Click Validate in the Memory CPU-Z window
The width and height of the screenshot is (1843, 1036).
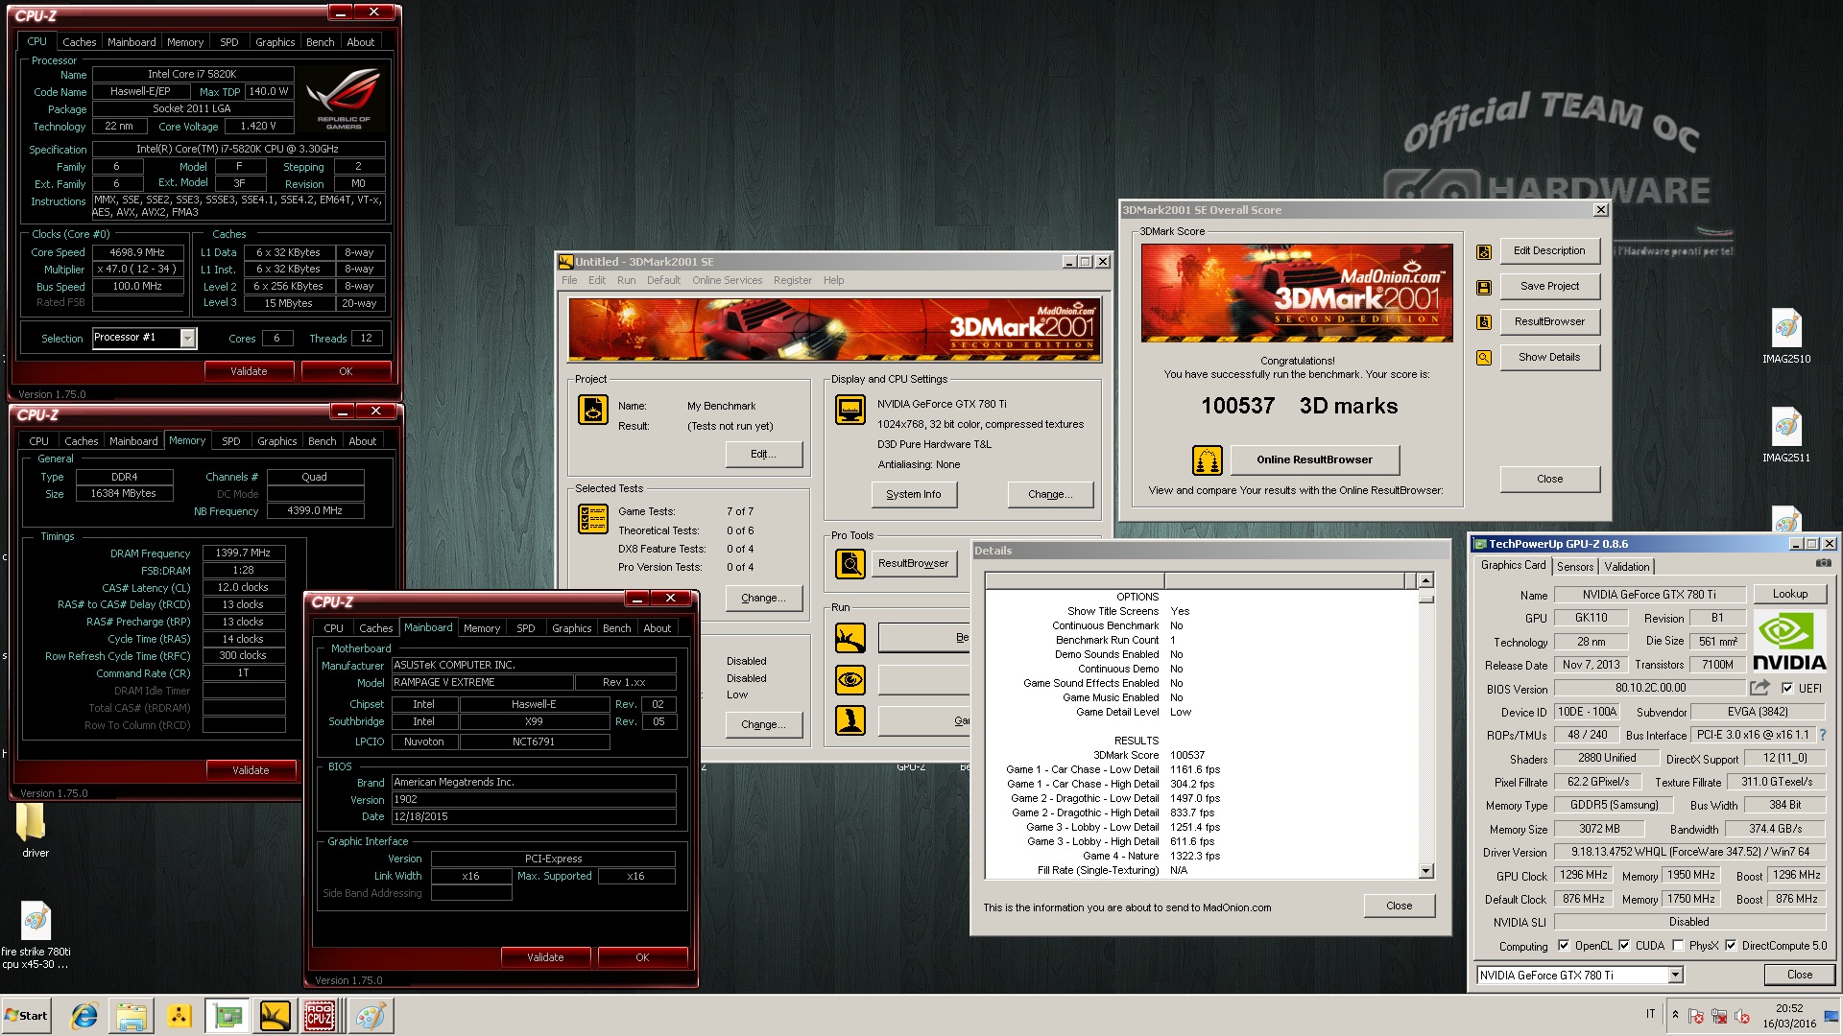(x=251, y=770)
